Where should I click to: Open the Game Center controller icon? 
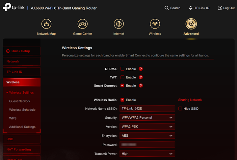[x=83, y=24]
